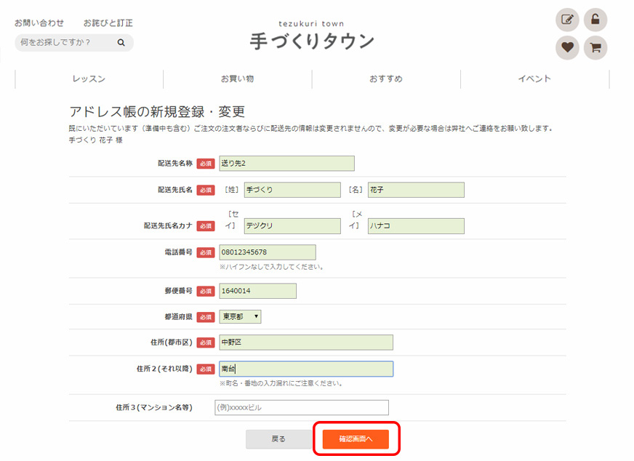Image resolution: width=634 pixels, height=461 pixels.
Task: Open the shopping cart icon
Action: tap(595, 48)
